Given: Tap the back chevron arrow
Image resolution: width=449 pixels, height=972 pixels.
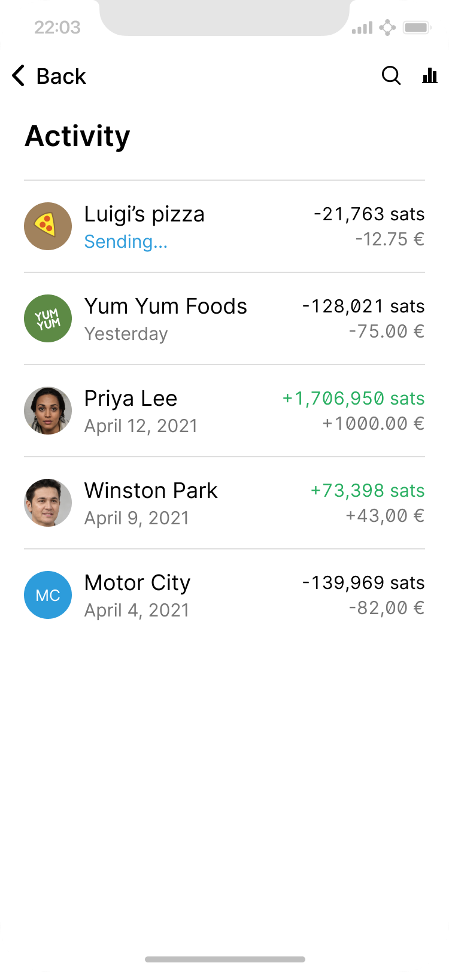Looking at the screenshot, I should [19, 76].
